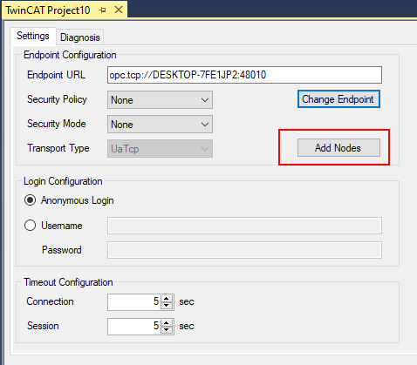
Task: Switch to the Settings tab
Action: tap(33, 36)
